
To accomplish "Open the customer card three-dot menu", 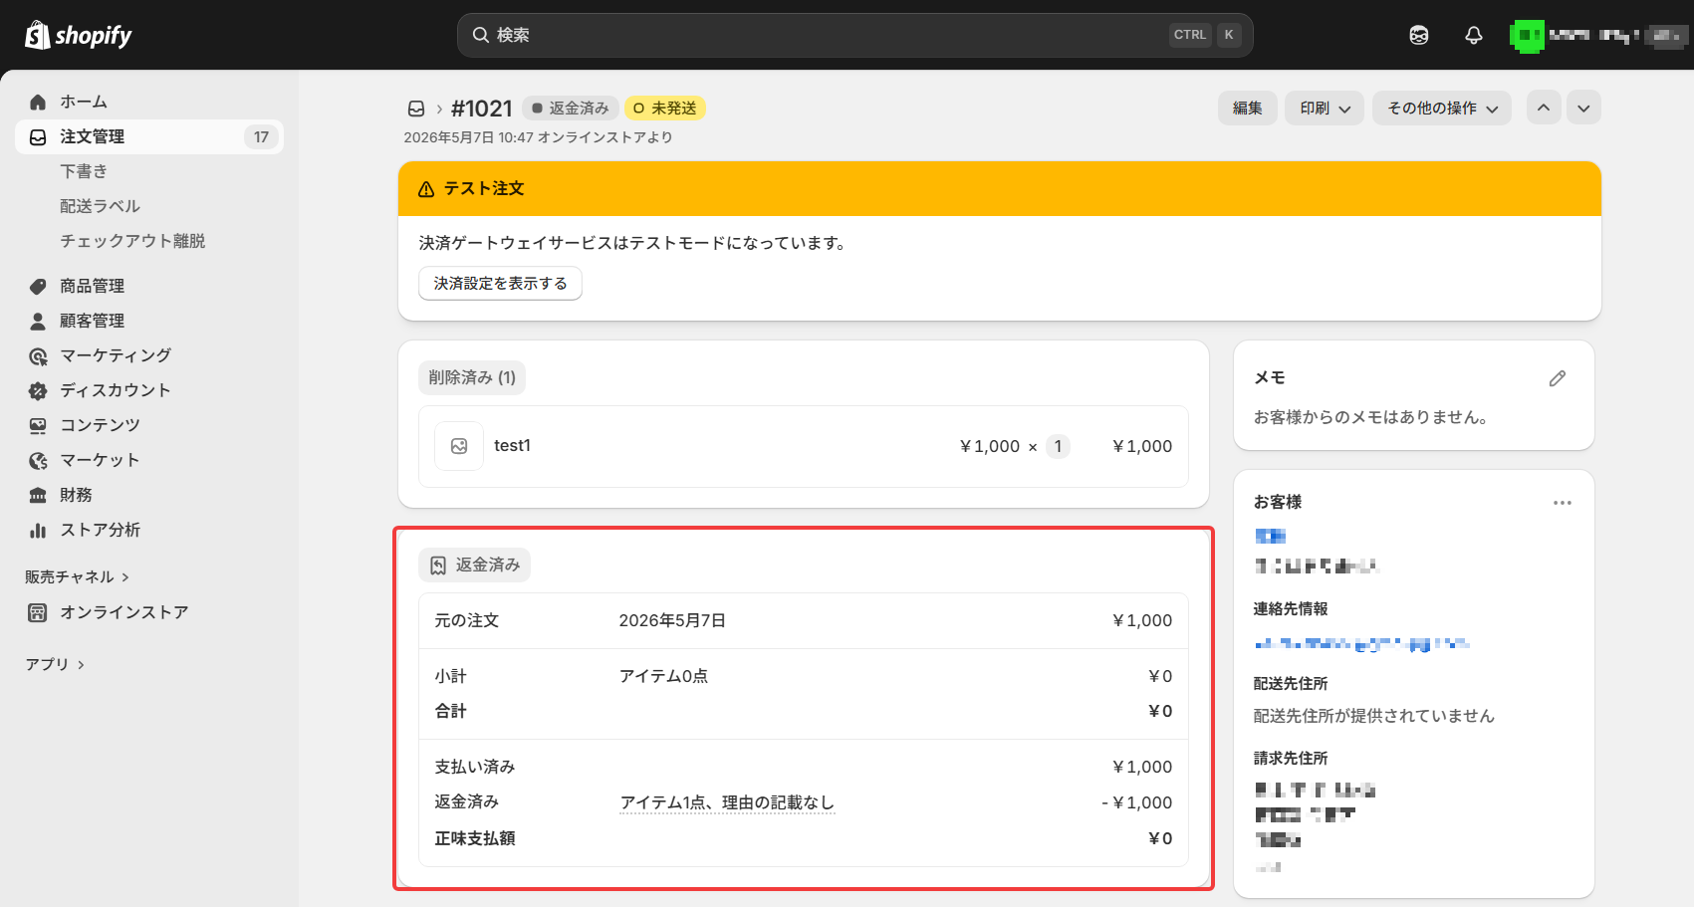I will (1563, 503).
